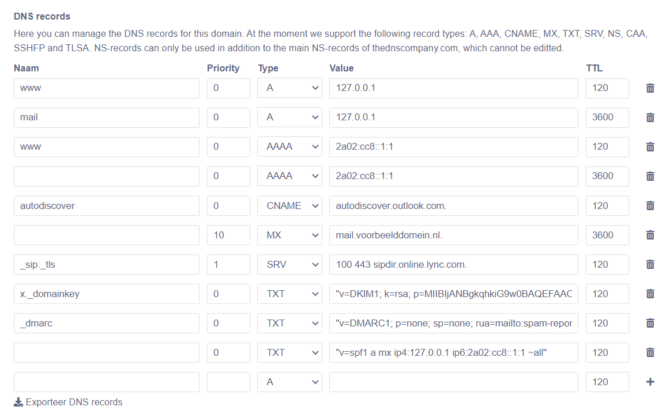Viewport: 670px width, 418px height.
Task: Trash the _dmarc TXT record
Action: coord(650,324)
